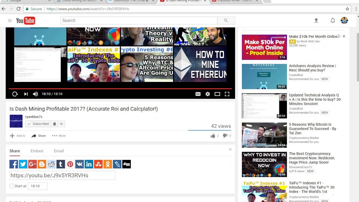Like the video with thumbs up
The height and width of the screenshot is (202, 359).
213,136
